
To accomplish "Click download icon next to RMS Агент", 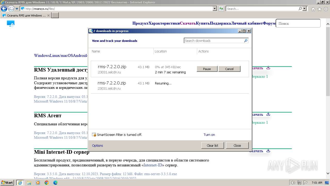I will click(268, 114).
